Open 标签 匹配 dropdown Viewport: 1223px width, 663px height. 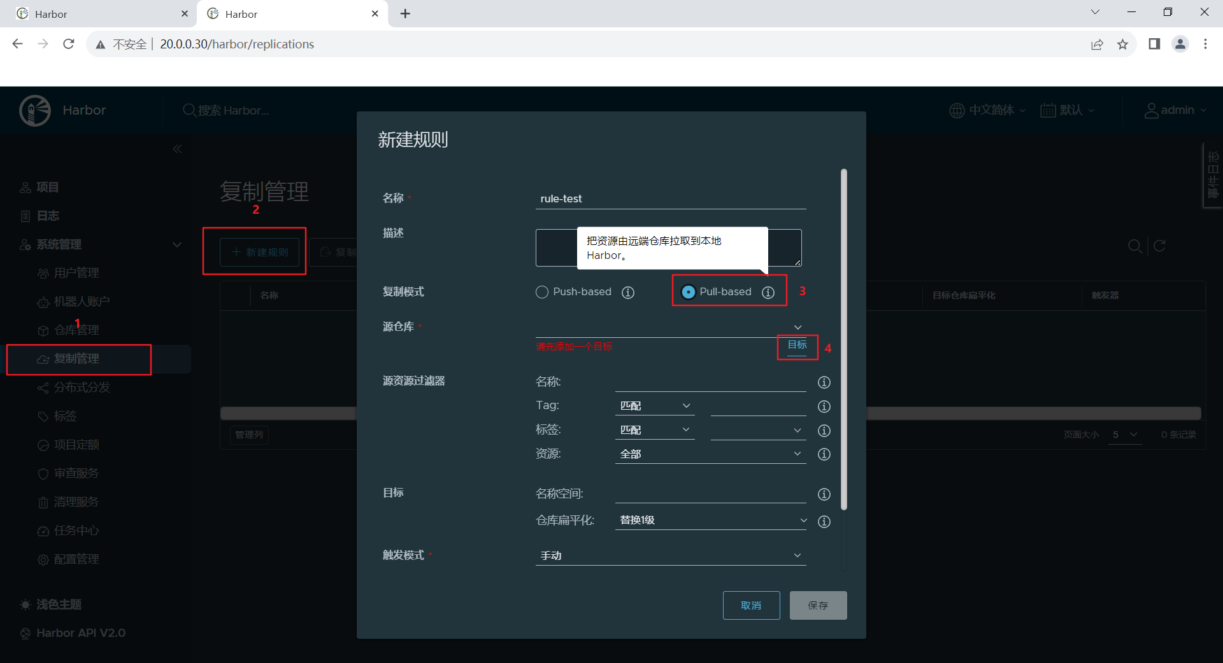tap(655, 430)
